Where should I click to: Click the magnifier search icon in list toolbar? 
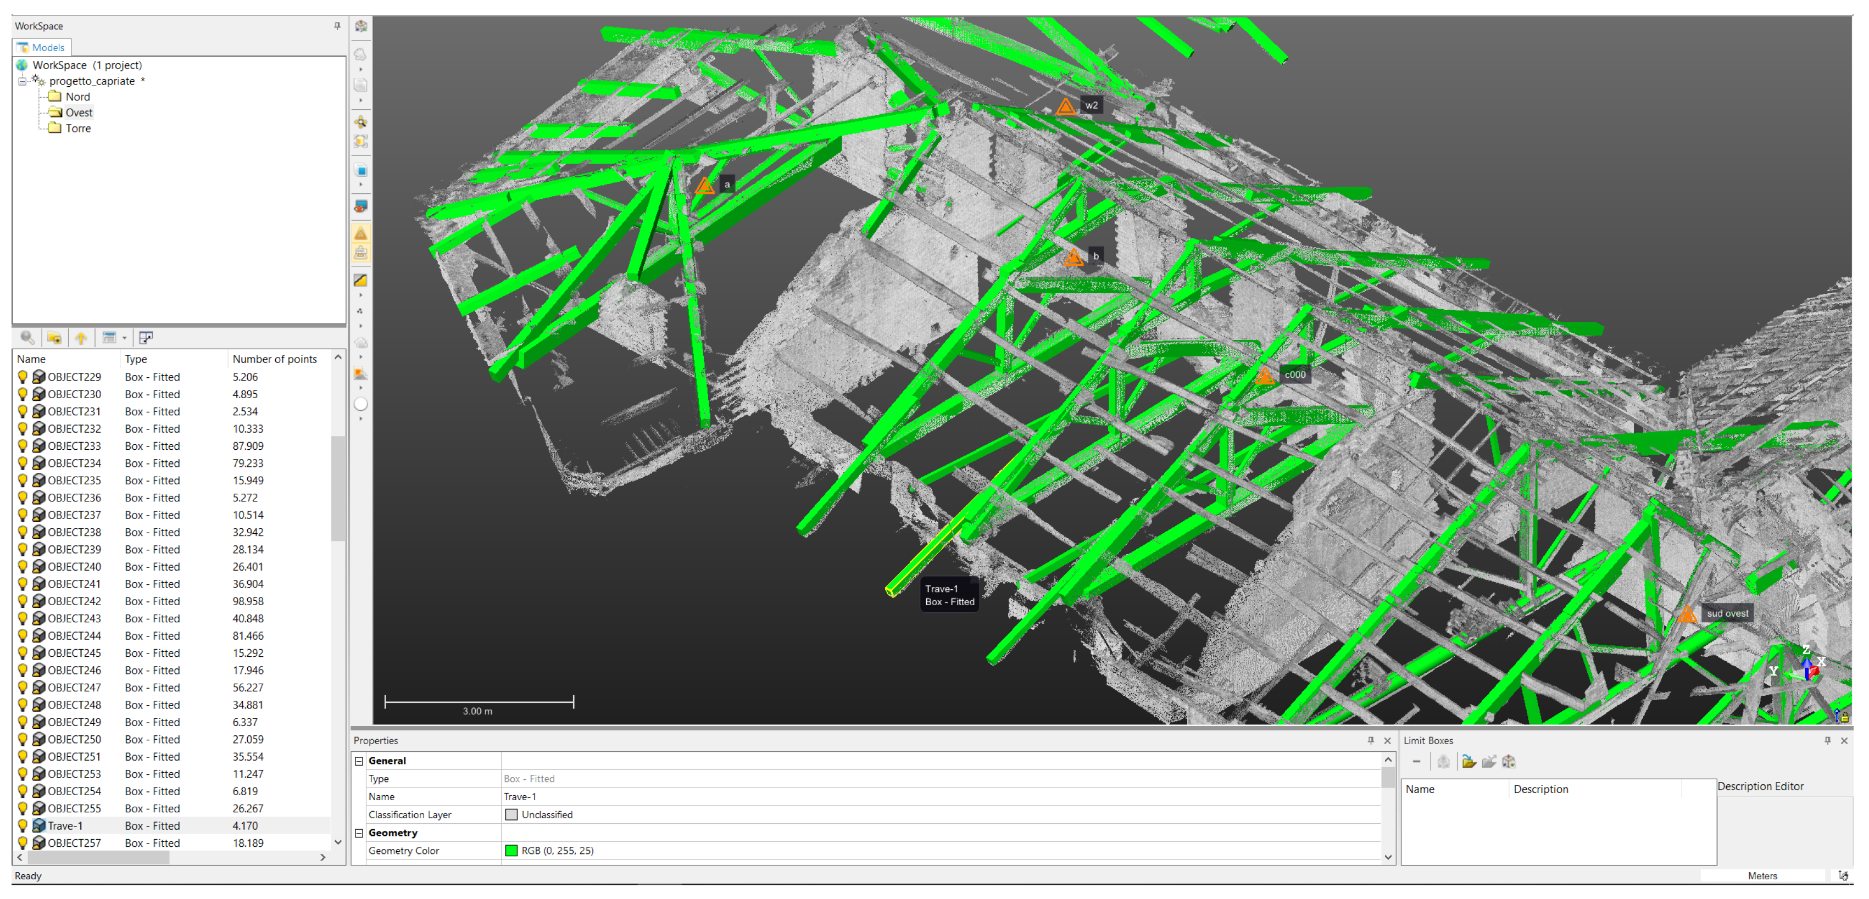(x=27, y=338)
